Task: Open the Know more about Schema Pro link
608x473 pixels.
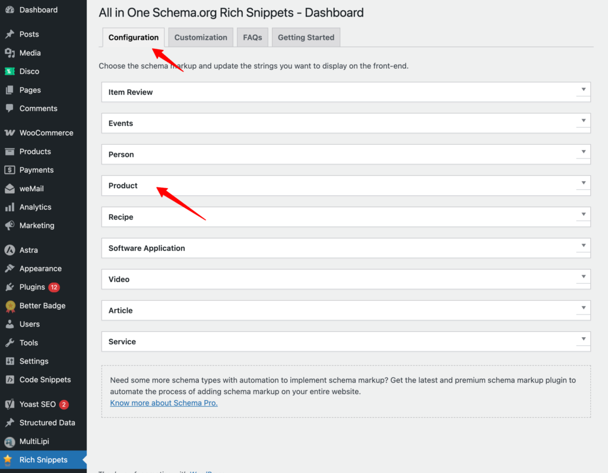Action: [164, 403]
